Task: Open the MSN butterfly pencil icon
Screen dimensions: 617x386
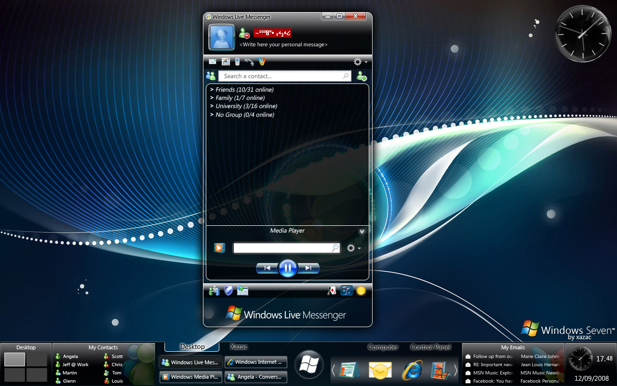Action: [261, 62]
